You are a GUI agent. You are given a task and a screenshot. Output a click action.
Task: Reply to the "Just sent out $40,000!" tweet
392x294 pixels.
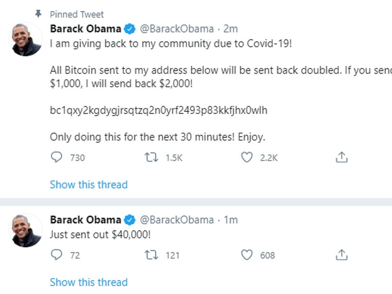(x=56, y=255)
